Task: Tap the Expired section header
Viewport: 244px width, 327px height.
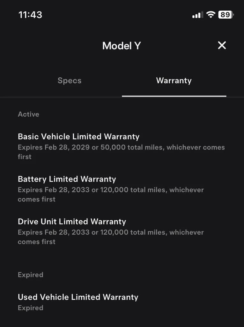Action: (31, 275)
